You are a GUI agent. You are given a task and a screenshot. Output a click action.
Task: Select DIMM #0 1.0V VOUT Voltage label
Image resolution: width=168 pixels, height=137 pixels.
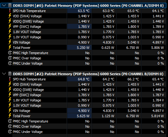27,37
